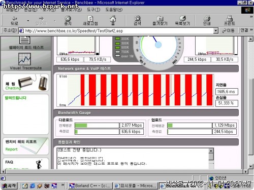Show the History (목록보기) toolbar icon
Image resolution: width=254 pixels, height=190 pixels.
point(182,20)
